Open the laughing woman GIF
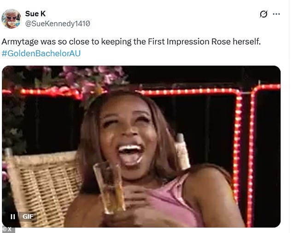 141,146
